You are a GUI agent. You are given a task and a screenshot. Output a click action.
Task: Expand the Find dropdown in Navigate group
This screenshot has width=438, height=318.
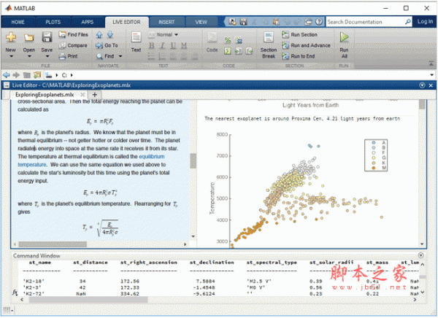(x=118, y=55)
